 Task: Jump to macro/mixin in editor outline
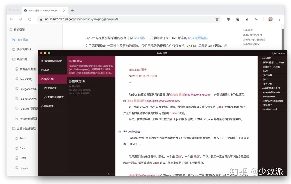[269, 97]
